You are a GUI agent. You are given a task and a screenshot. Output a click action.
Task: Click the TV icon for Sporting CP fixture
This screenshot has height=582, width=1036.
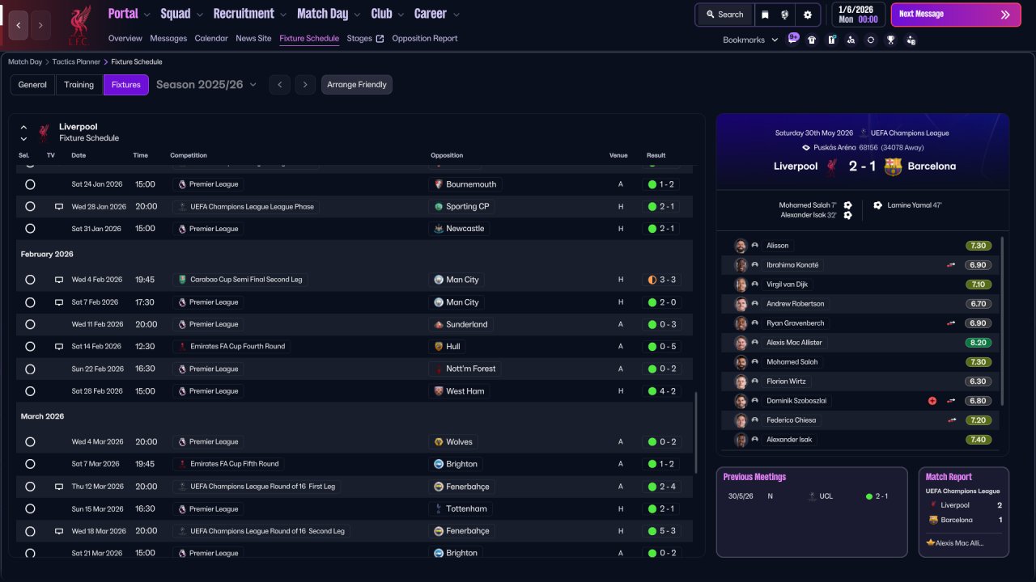[x=58, y=207]
